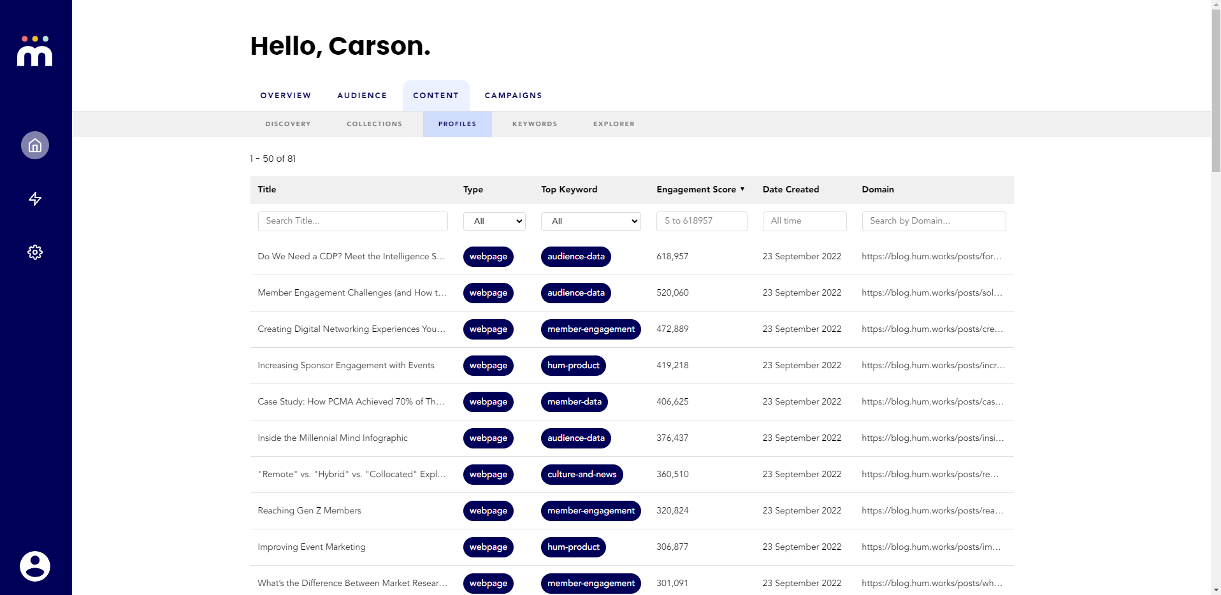Click the domain link ending posts/for…
This screenshot has width=1221, height=595.
click(932, 256)
